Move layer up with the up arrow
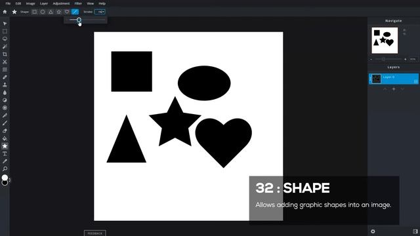 click(385, 89)
